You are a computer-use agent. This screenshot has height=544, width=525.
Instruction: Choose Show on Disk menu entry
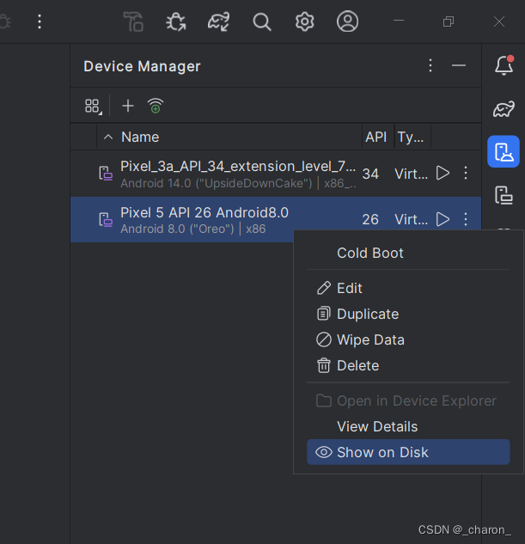[408, 452]
